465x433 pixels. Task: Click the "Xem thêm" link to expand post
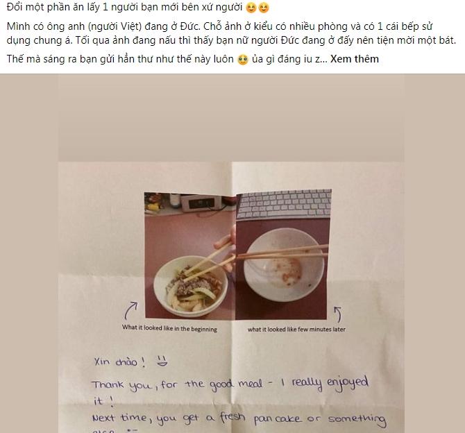pyautogui.click(x=355, y=59)
